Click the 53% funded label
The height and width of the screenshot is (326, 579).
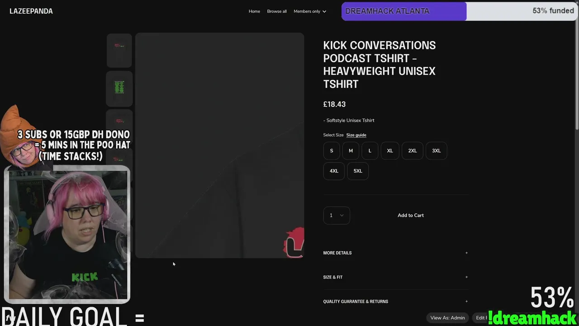coord(553,11)
